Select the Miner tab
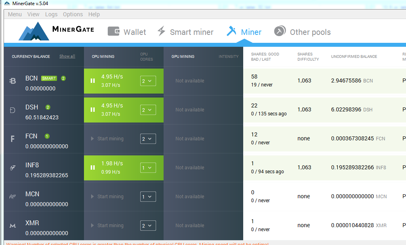The width and height of the screenshot is (406, 245). coord(244,32)
